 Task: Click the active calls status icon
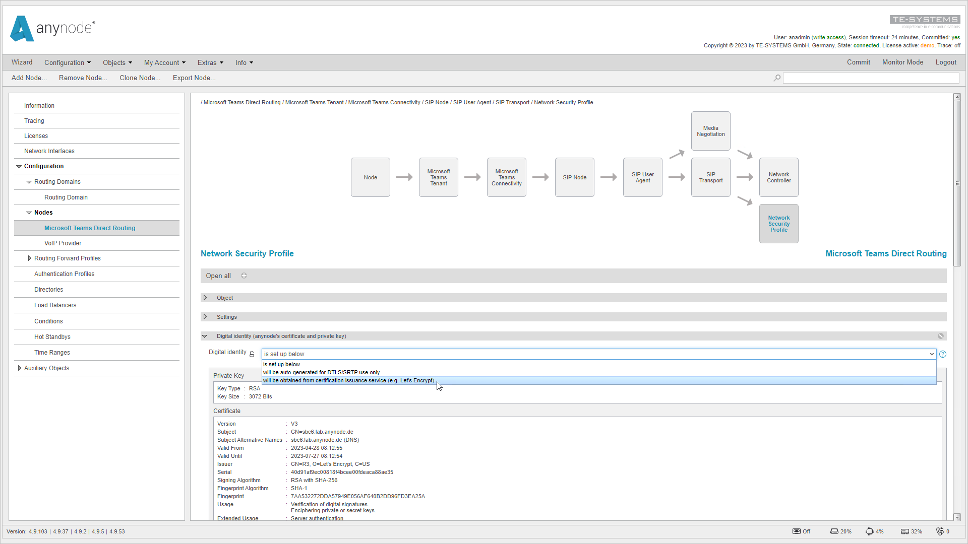click(x=940, y=531)
